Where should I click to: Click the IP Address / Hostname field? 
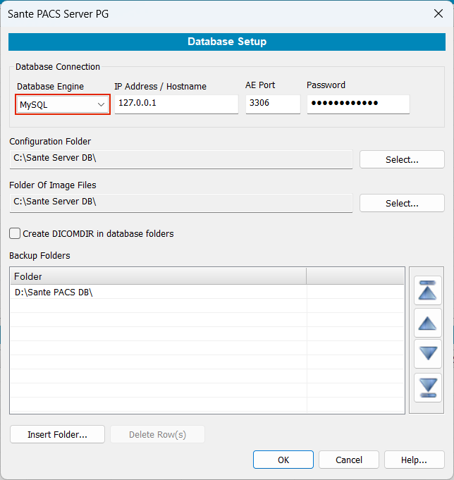(x=176, y=104)
